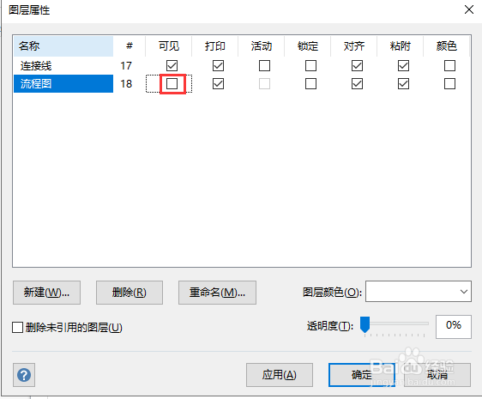This screenshot has height=399, width=482.
Task: Click the 透明度 slider handle
Action: [365, 324]
